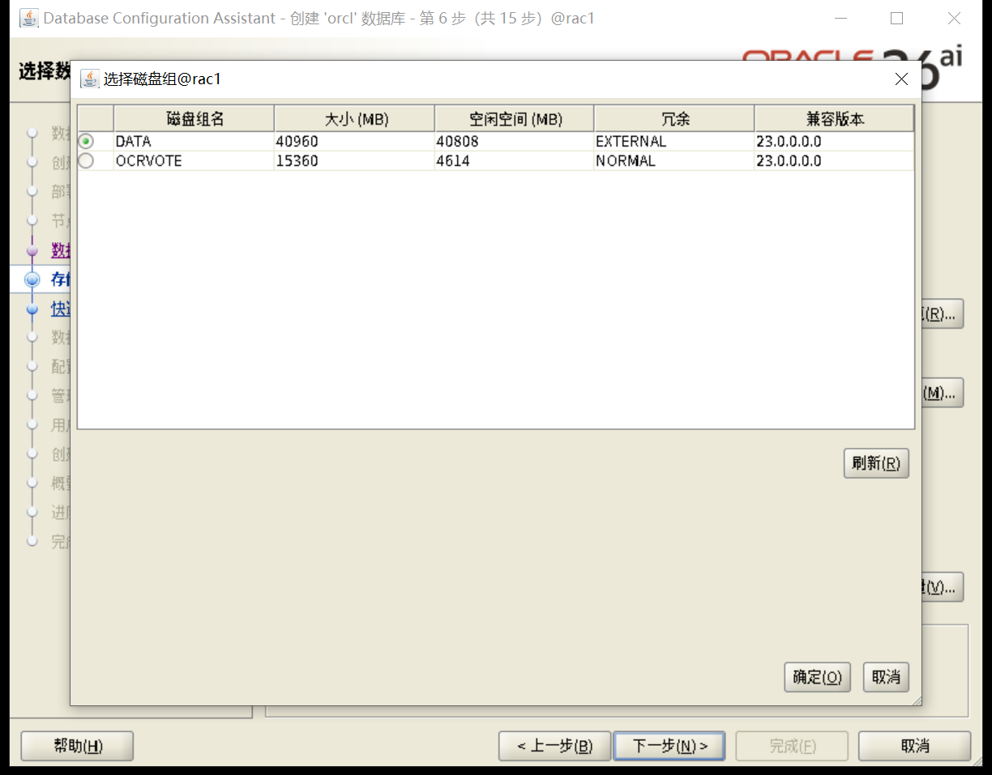Close the Database Configuration Assistant window
992x775 pixels.
(954, 18)
